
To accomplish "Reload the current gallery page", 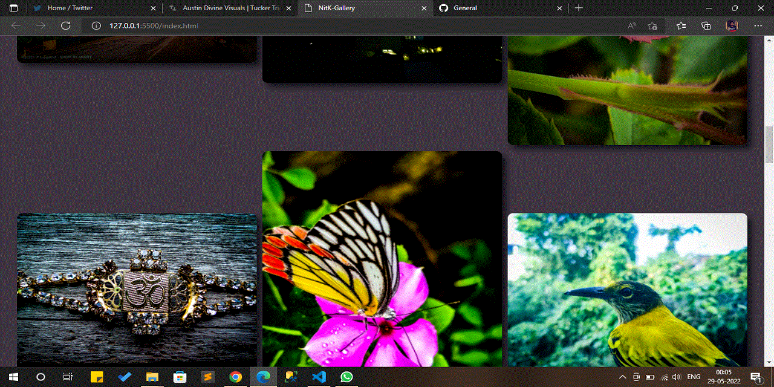I will point(66,25).
